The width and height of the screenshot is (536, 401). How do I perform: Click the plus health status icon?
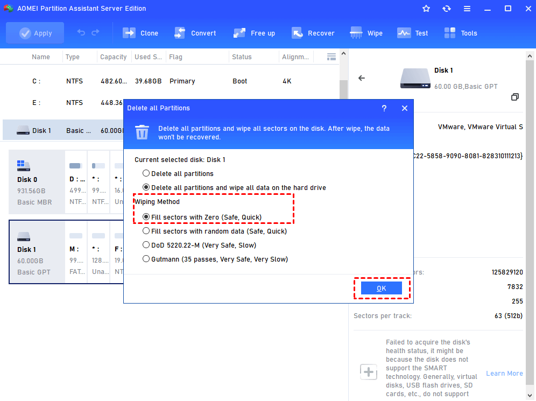click(369, 372)
